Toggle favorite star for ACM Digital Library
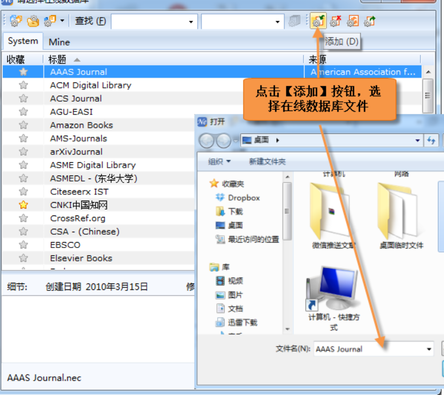Screen dimensions: 444x395 (x=23, y=85)
